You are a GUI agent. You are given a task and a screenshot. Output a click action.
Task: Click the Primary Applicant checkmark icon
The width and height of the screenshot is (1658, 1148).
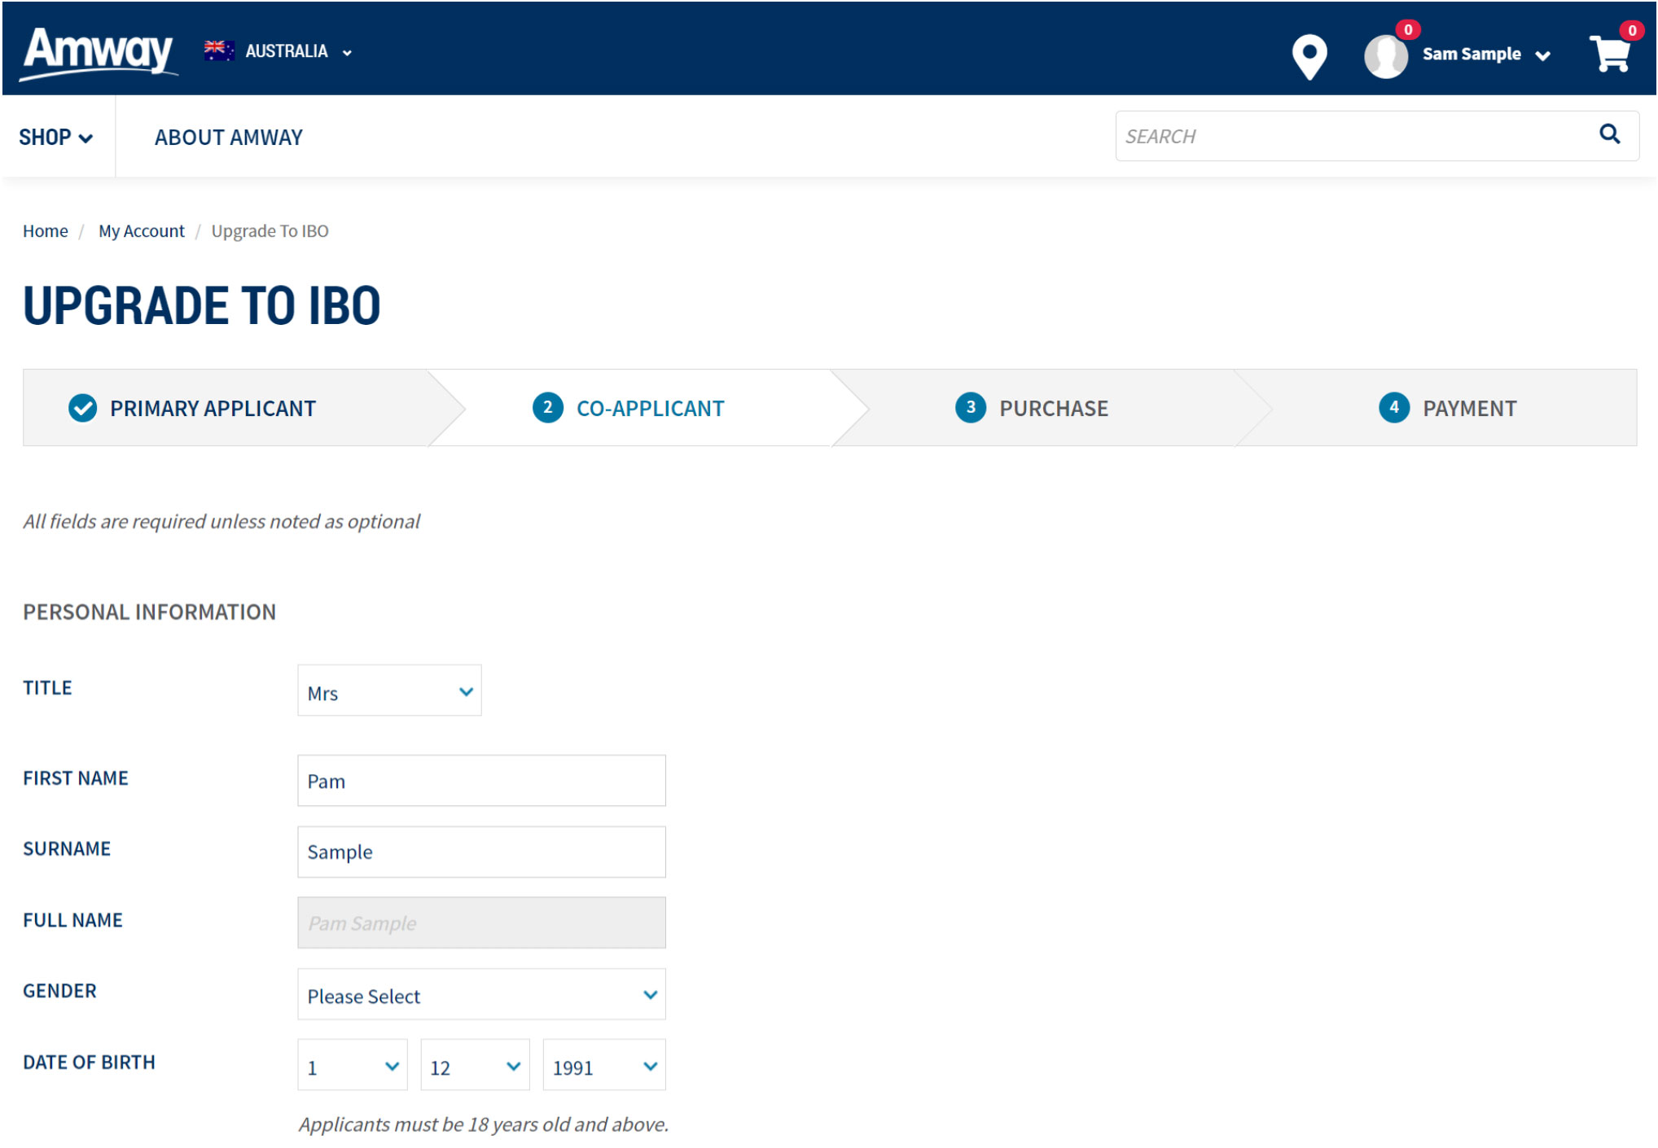click(x=82, y=408)
